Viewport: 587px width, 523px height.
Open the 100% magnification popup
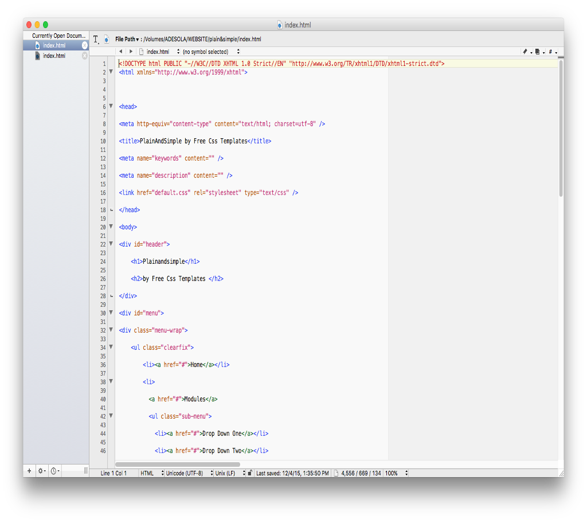[x=396, y=473]
